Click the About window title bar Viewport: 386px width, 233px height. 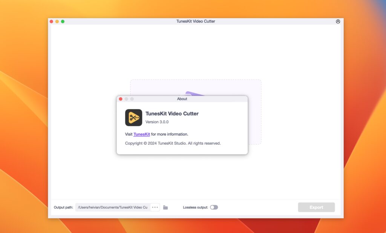pos(182,99)
